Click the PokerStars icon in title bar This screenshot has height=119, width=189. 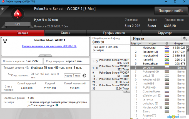pyautogui.click(x=3, y=2)
